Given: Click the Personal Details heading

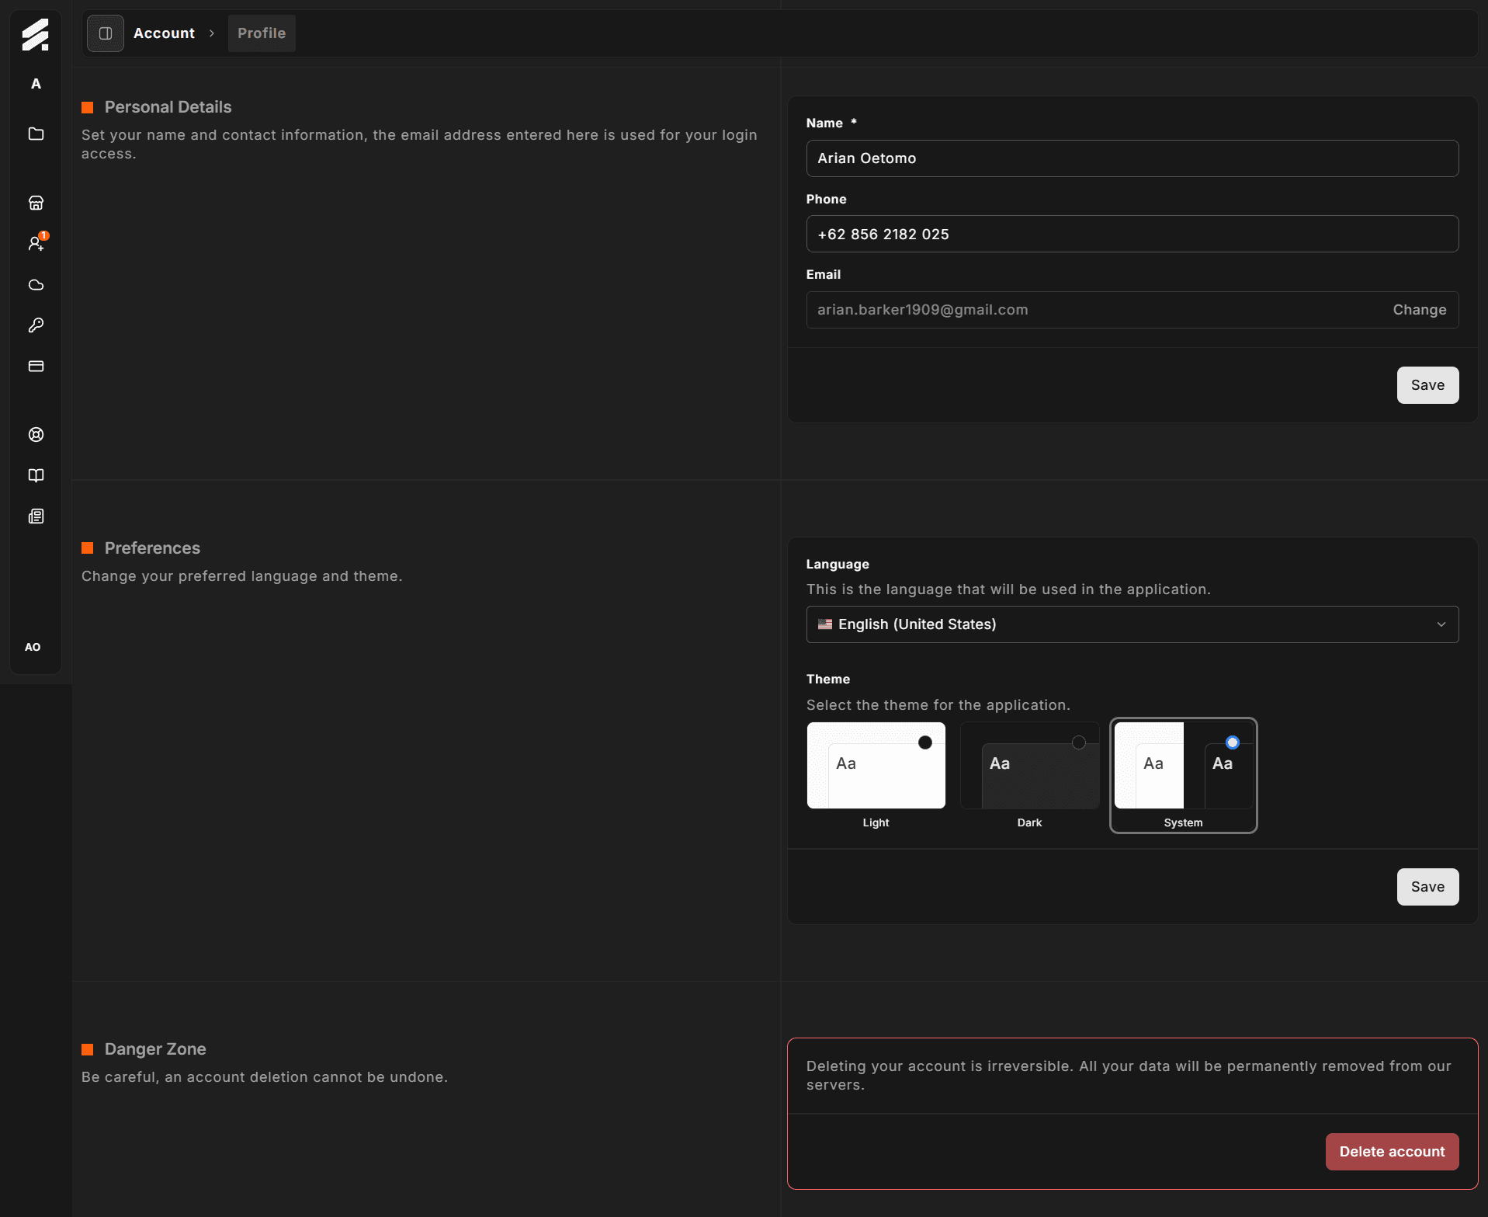Looking at the screenshot, I should click(168, 107).
